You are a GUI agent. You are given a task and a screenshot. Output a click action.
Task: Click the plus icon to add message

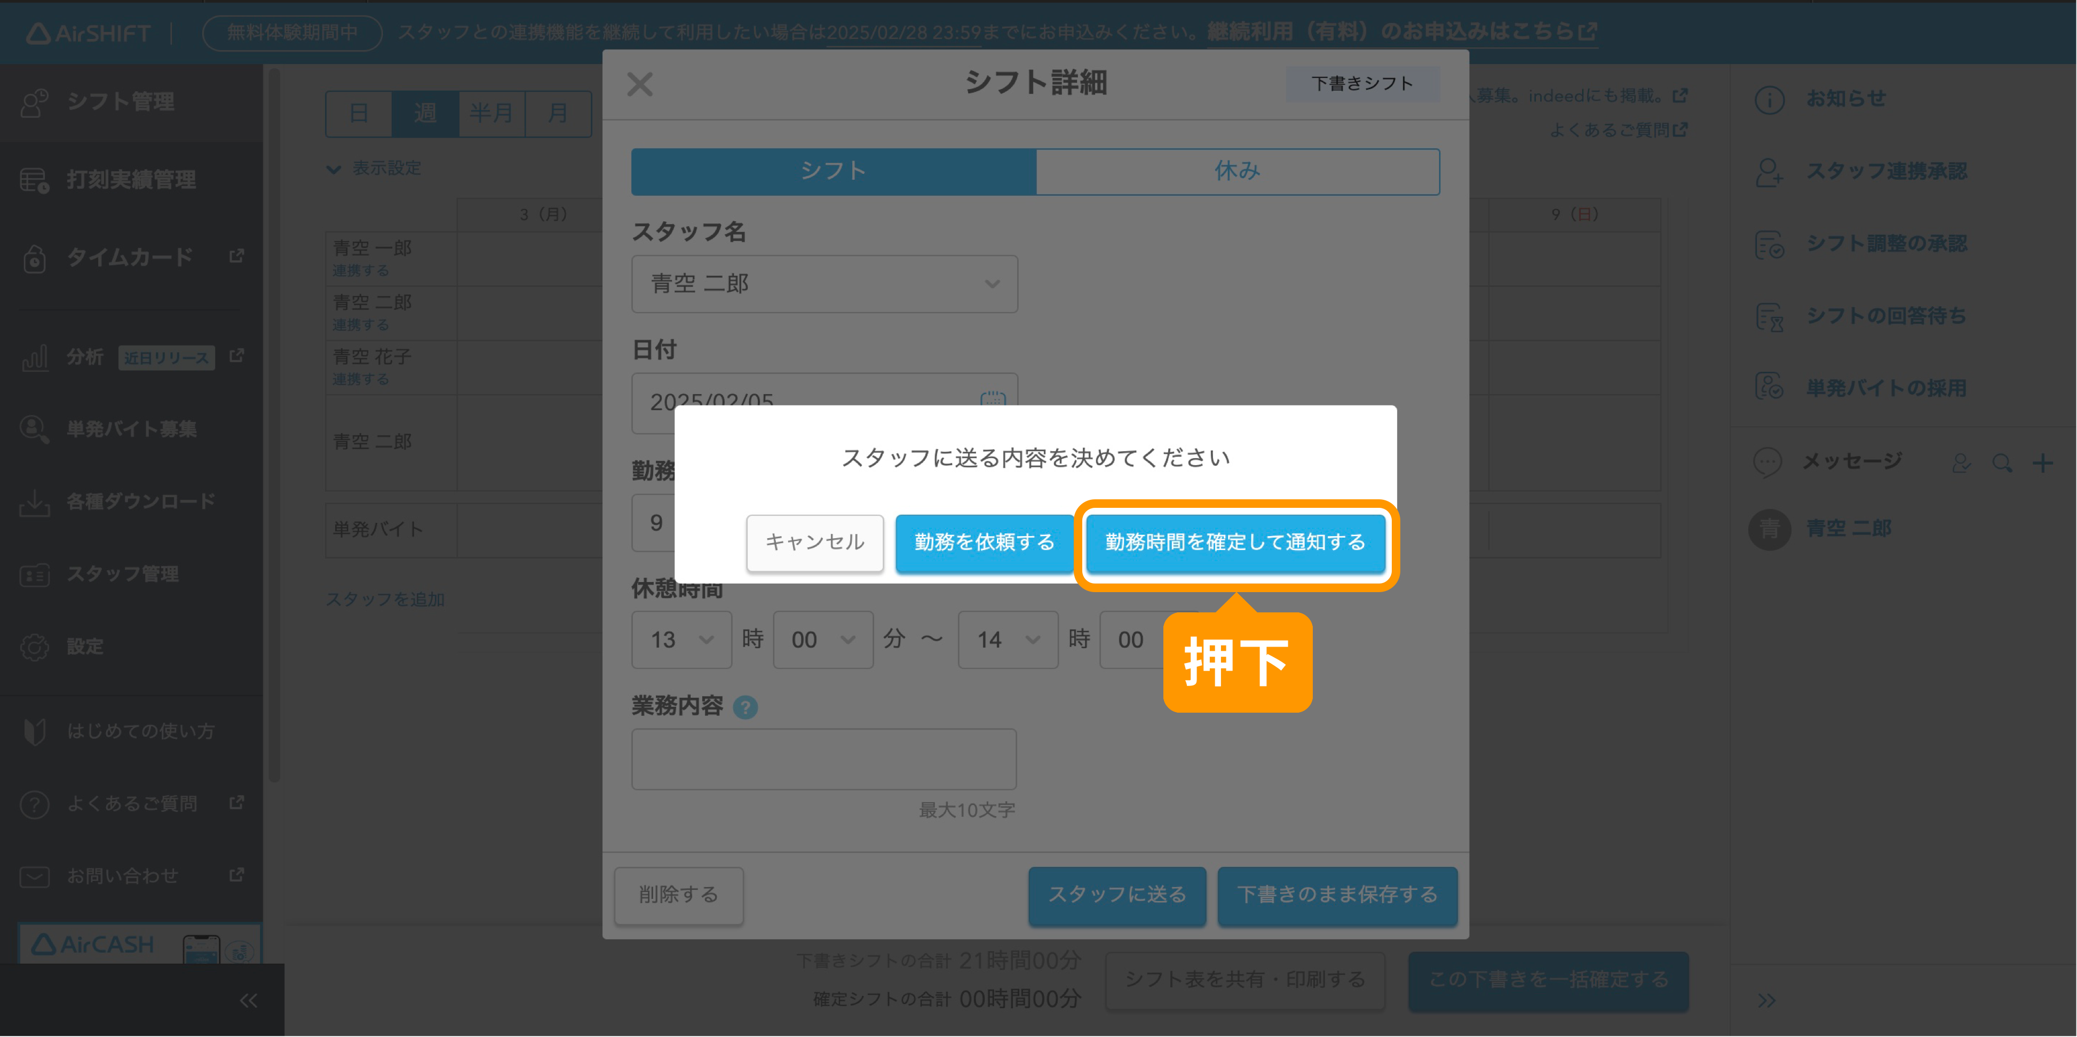point(2042,464)
